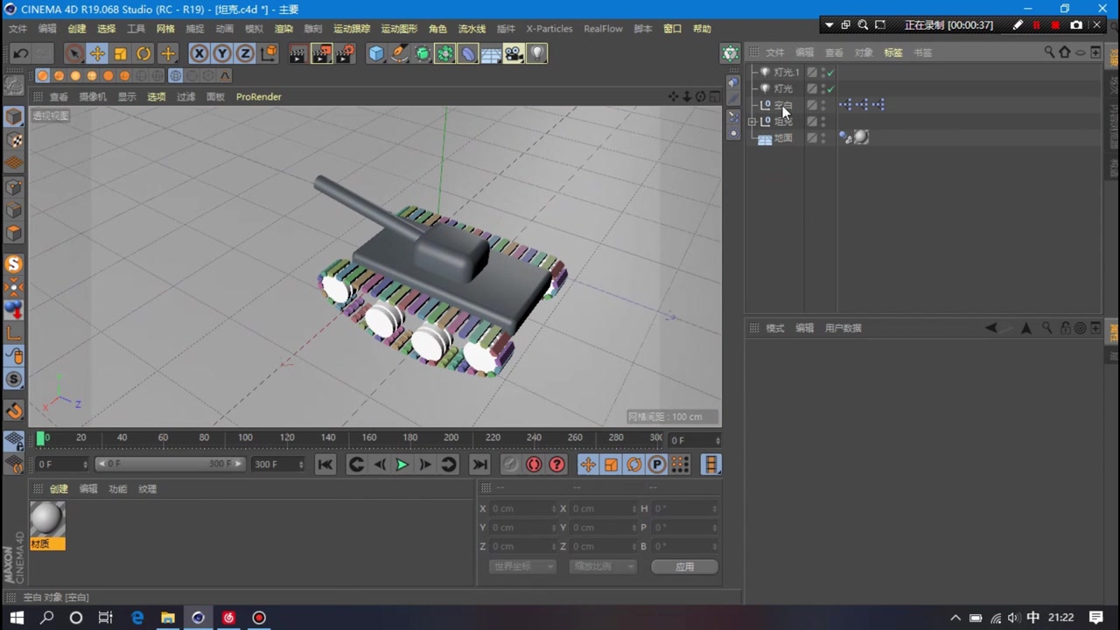Viewport: 1120px width, 630px height.
Task: Select the Scale tool in the toolbar
Action: 120,54
